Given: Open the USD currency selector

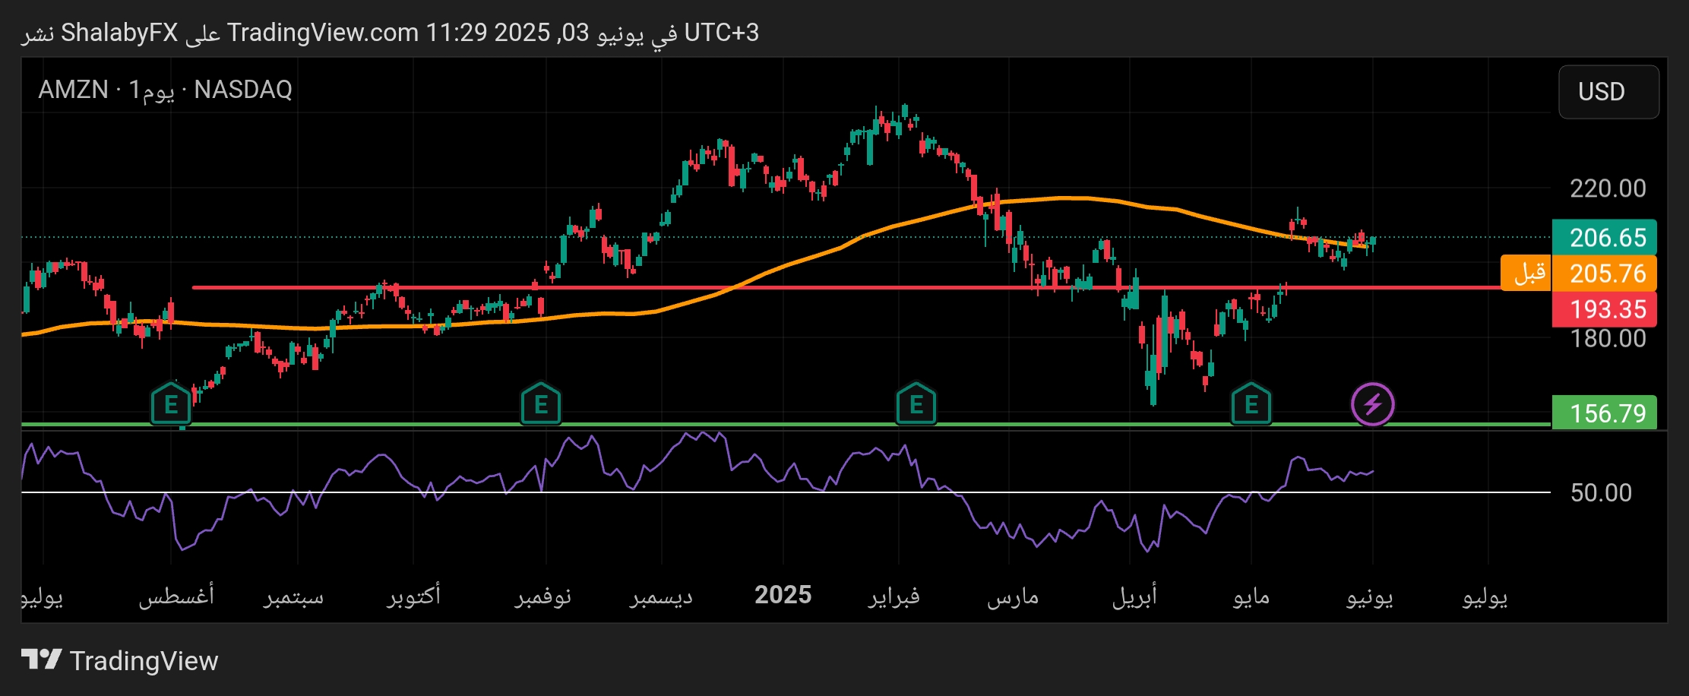Looking at the screenshot, I should (x=1608, y=92).
